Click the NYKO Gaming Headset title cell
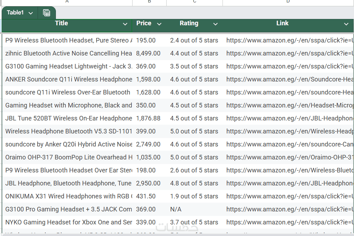The height and width of the screenshot is (236, 354). point(69,222)
